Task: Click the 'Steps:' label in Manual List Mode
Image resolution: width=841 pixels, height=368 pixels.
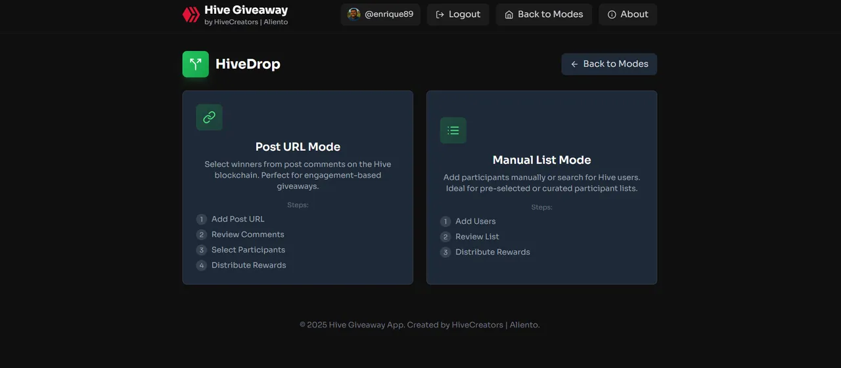Action: [x=541, y=207]
